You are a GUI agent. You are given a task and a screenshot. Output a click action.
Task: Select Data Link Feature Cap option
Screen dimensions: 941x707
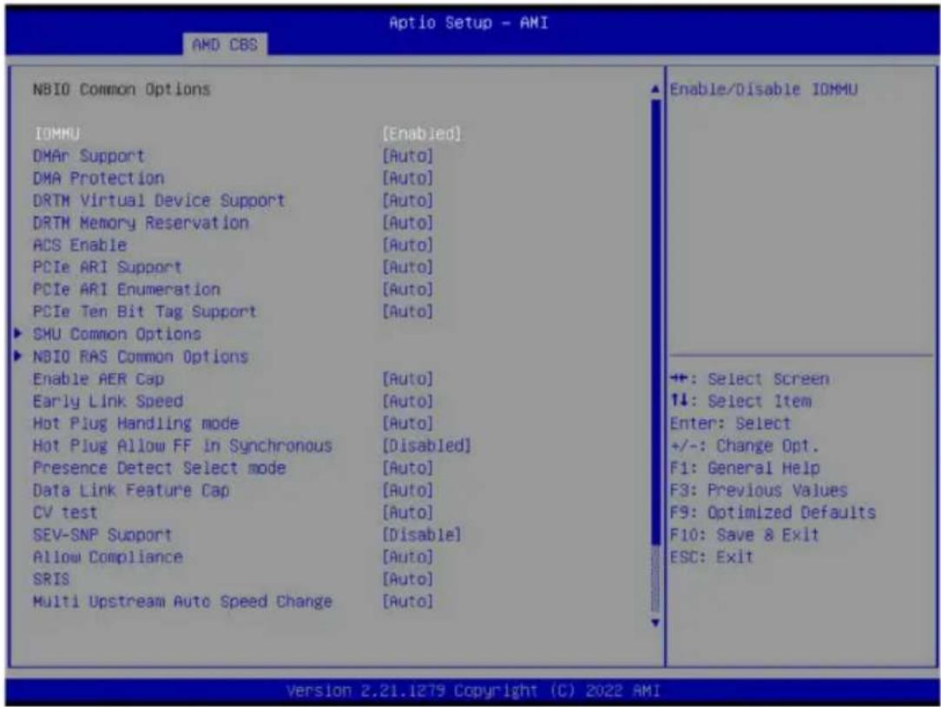pos(131,490)
